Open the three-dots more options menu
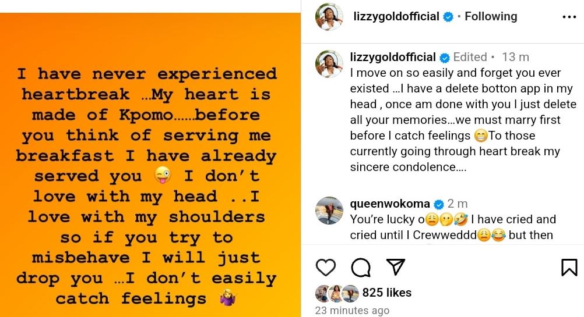 (569, 17)
